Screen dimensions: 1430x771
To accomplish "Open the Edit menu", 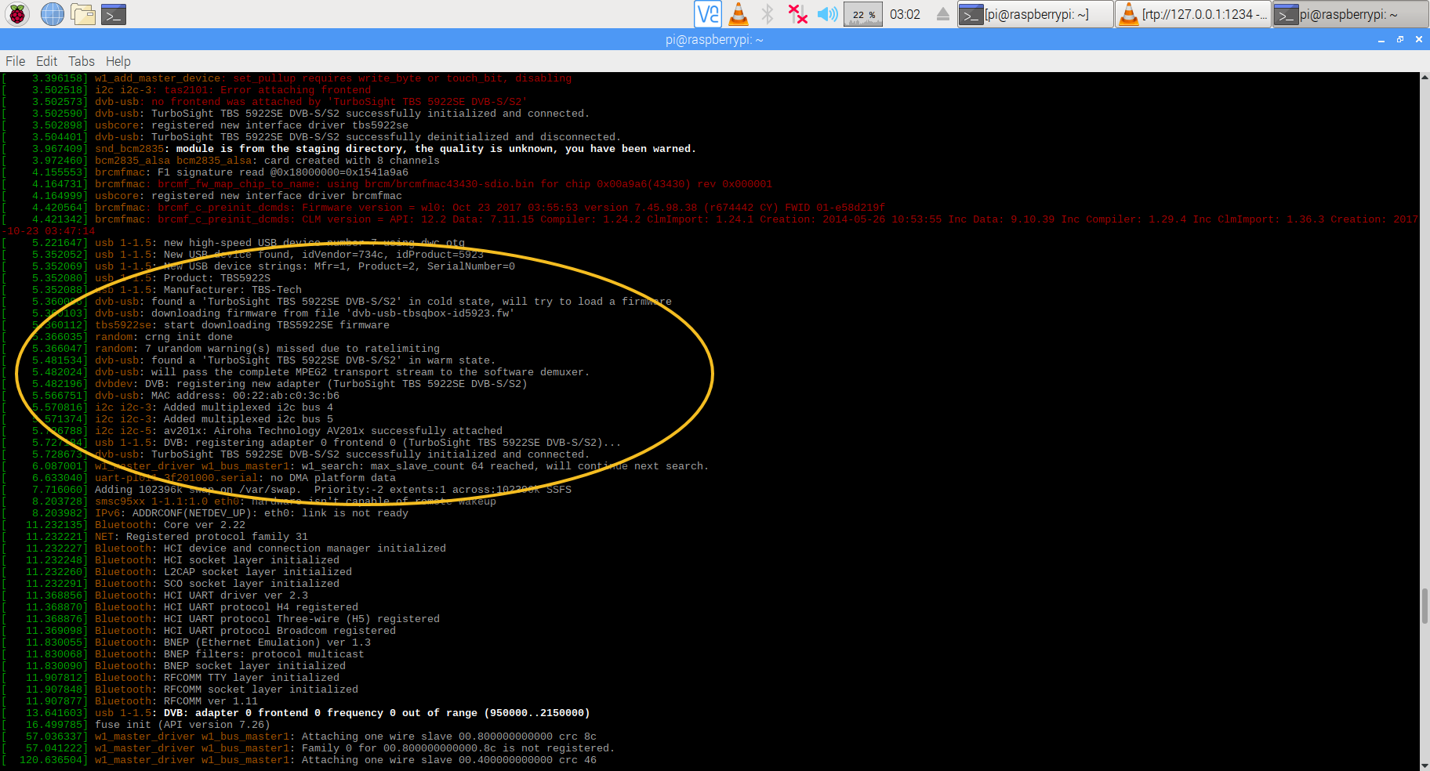I will (x=46, y=61).
